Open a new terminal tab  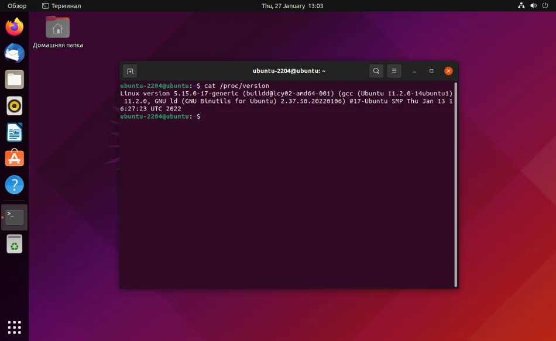click(129, 71)
